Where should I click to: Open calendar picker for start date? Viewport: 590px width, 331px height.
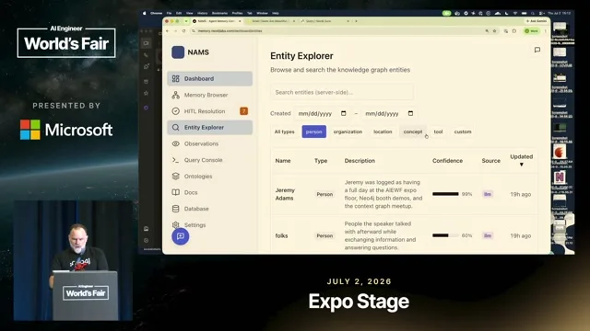point(344,113)
